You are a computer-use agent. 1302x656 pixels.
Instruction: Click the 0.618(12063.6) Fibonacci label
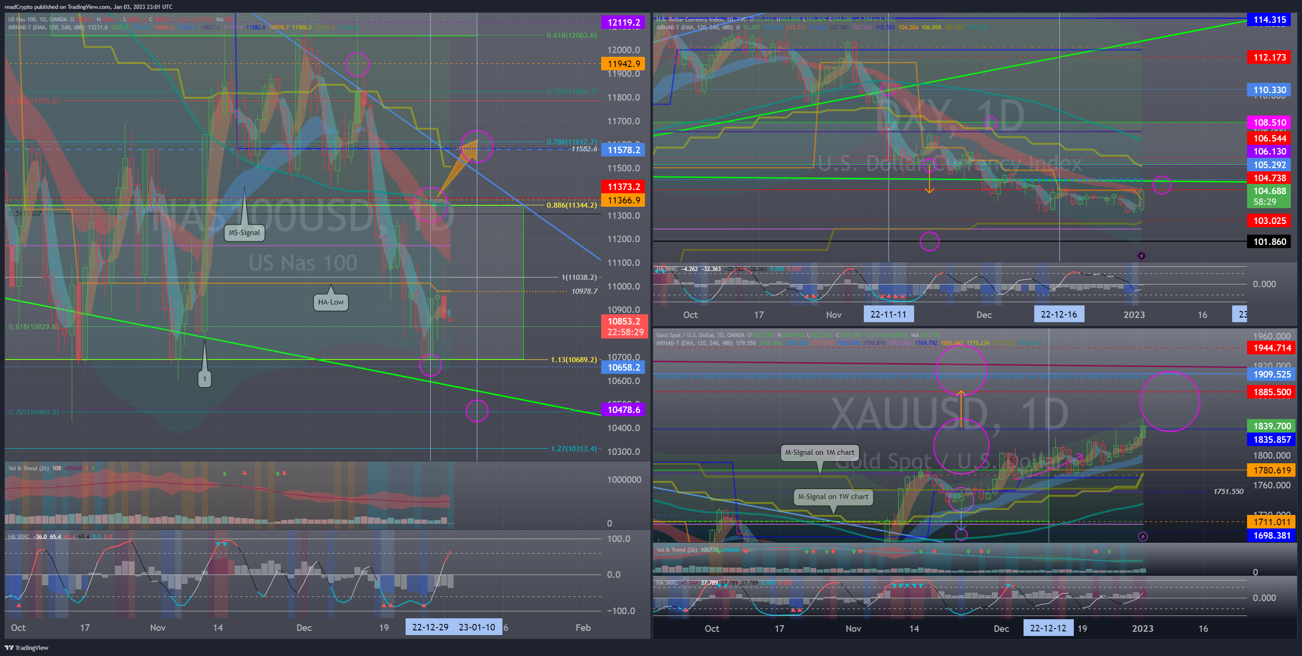(x=572, y=35)
